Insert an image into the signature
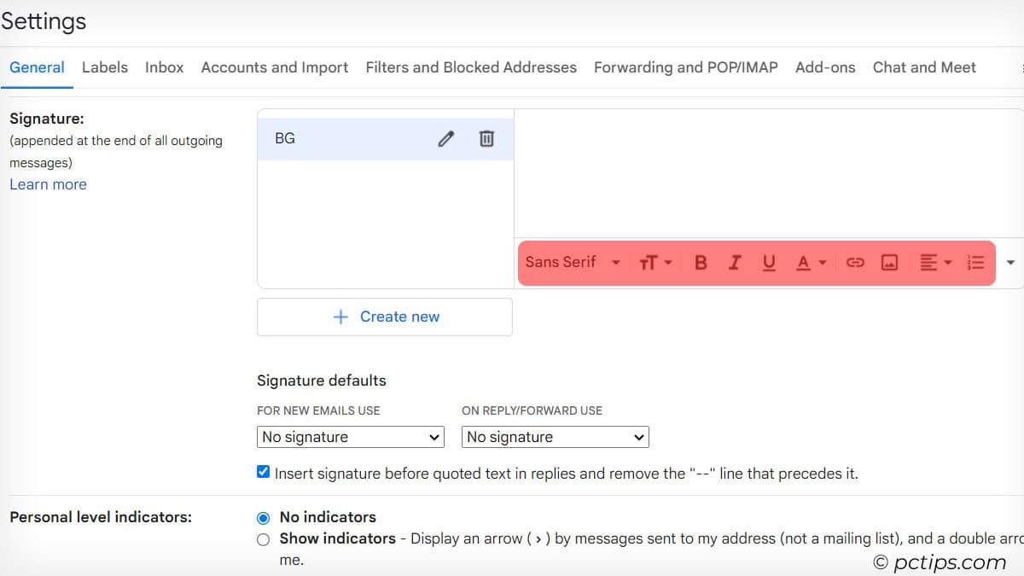The height and width of the screenshot is (576, 1024). pos(889,263)
